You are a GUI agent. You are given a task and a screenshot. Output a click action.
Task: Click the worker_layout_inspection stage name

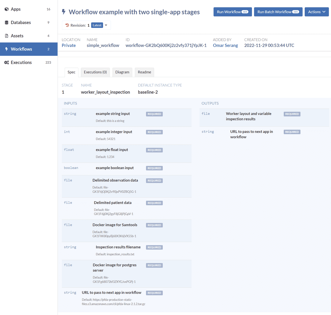tap(105, 92)
